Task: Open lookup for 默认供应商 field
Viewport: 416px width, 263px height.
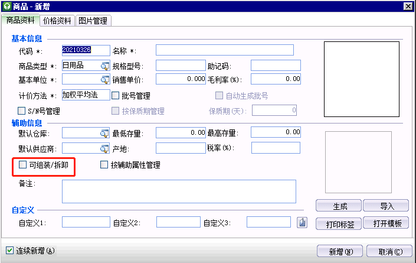Action: coord(105,148)
